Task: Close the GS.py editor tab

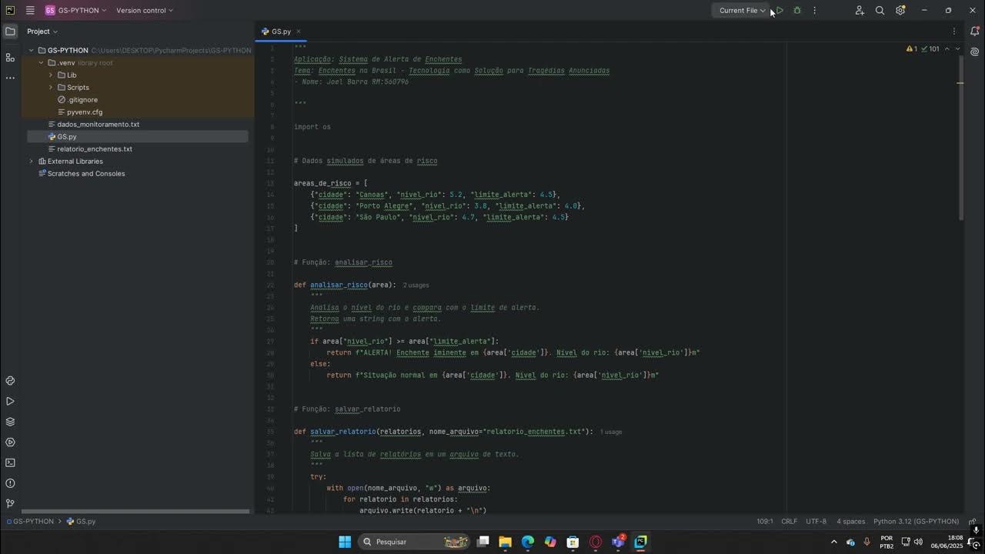Action: tap(299, 32)
